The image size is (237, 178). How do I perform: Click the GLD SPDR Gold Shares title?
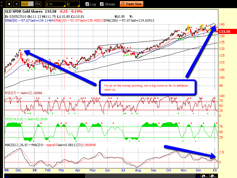24,11
